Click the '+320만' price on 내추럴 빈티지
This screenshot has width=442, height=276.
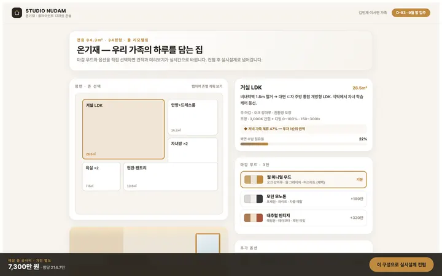tap(357, 218)
